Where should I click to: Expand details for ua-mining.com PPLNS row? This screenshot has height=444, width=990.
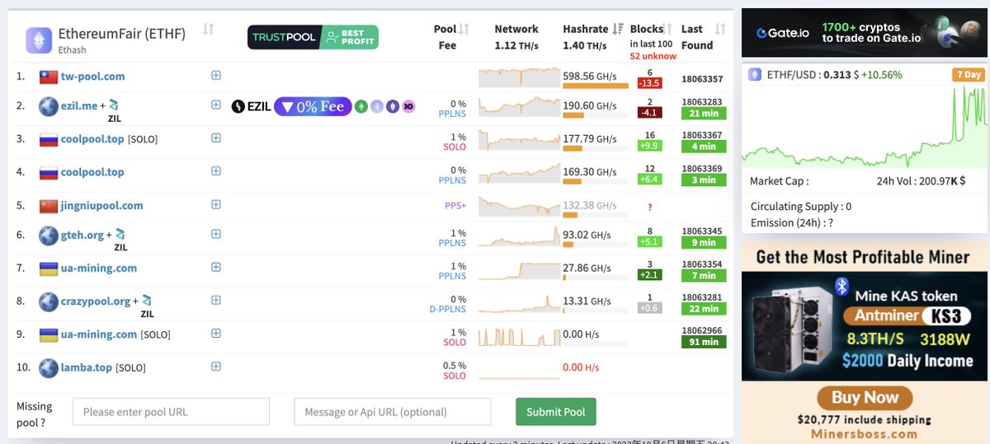pos(216,267)
